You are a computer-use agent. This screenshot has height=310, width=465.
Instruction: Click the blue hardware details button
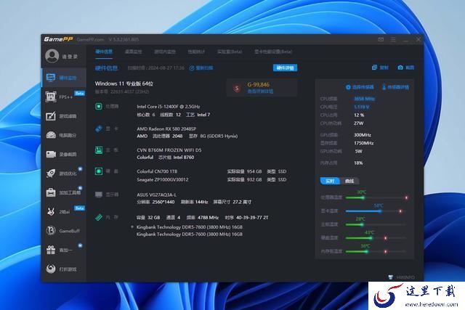285,68
